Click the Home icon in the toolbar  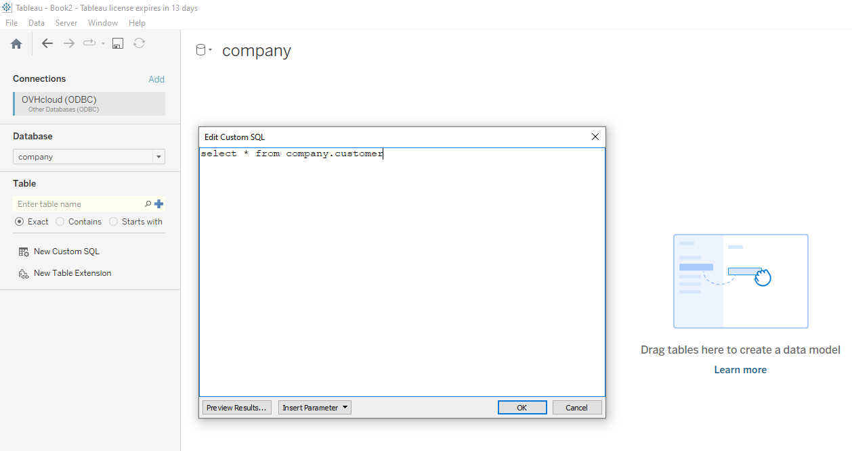(16, 43)
